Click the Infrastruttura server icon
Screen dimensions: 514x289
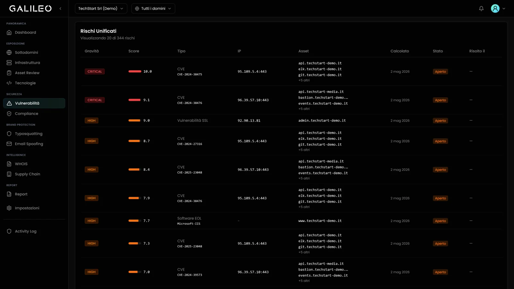9,63
